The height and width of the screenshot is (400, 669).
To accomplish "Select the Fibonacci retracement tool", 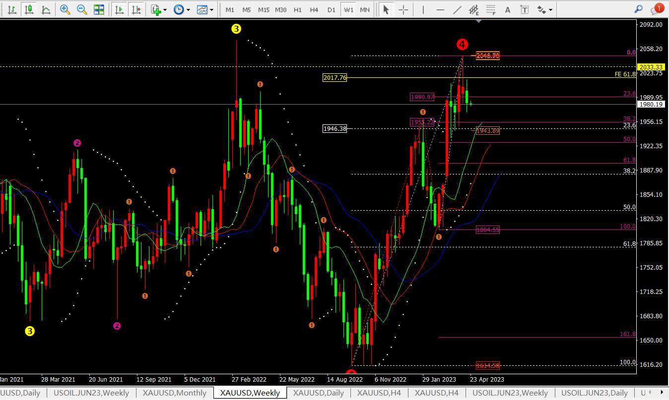I will point(491,9).
